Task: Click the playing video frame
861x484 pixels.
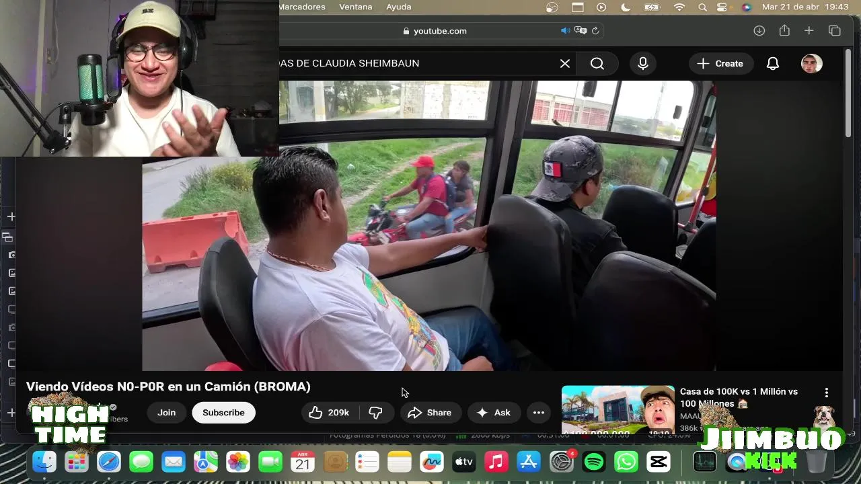Action: click(429, 226)
